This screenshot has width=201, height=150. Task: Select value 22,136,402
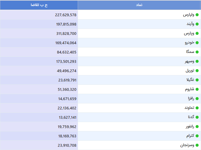pyautogui.click(x=67, y=108)
